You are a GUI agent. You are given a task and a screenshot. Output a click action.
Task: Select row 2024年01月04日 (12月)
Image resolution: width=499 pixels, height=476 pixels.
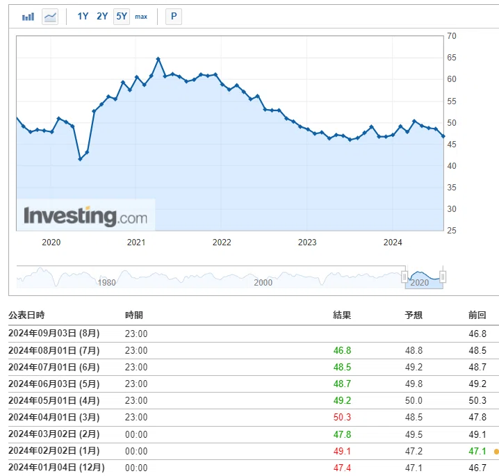tap(254, 468)
